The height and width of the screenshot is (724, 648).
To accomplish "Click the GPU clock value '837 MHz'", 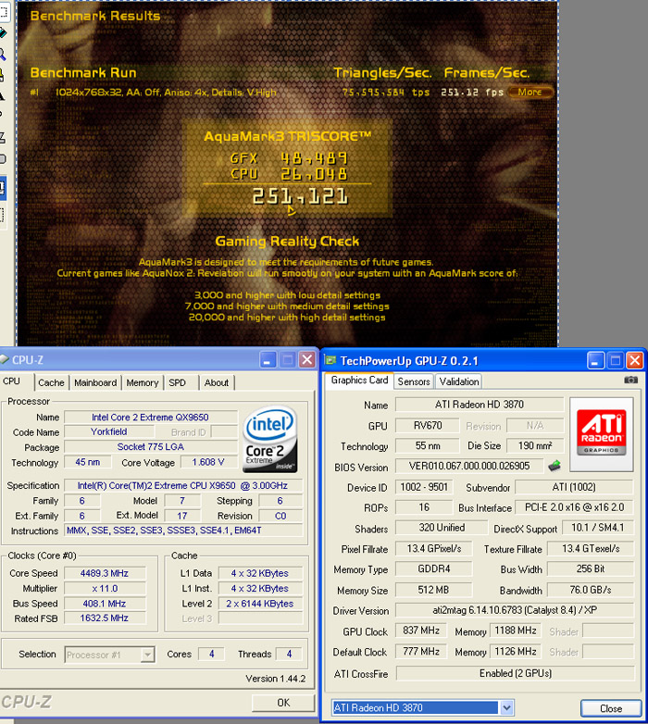I will 421,630.
